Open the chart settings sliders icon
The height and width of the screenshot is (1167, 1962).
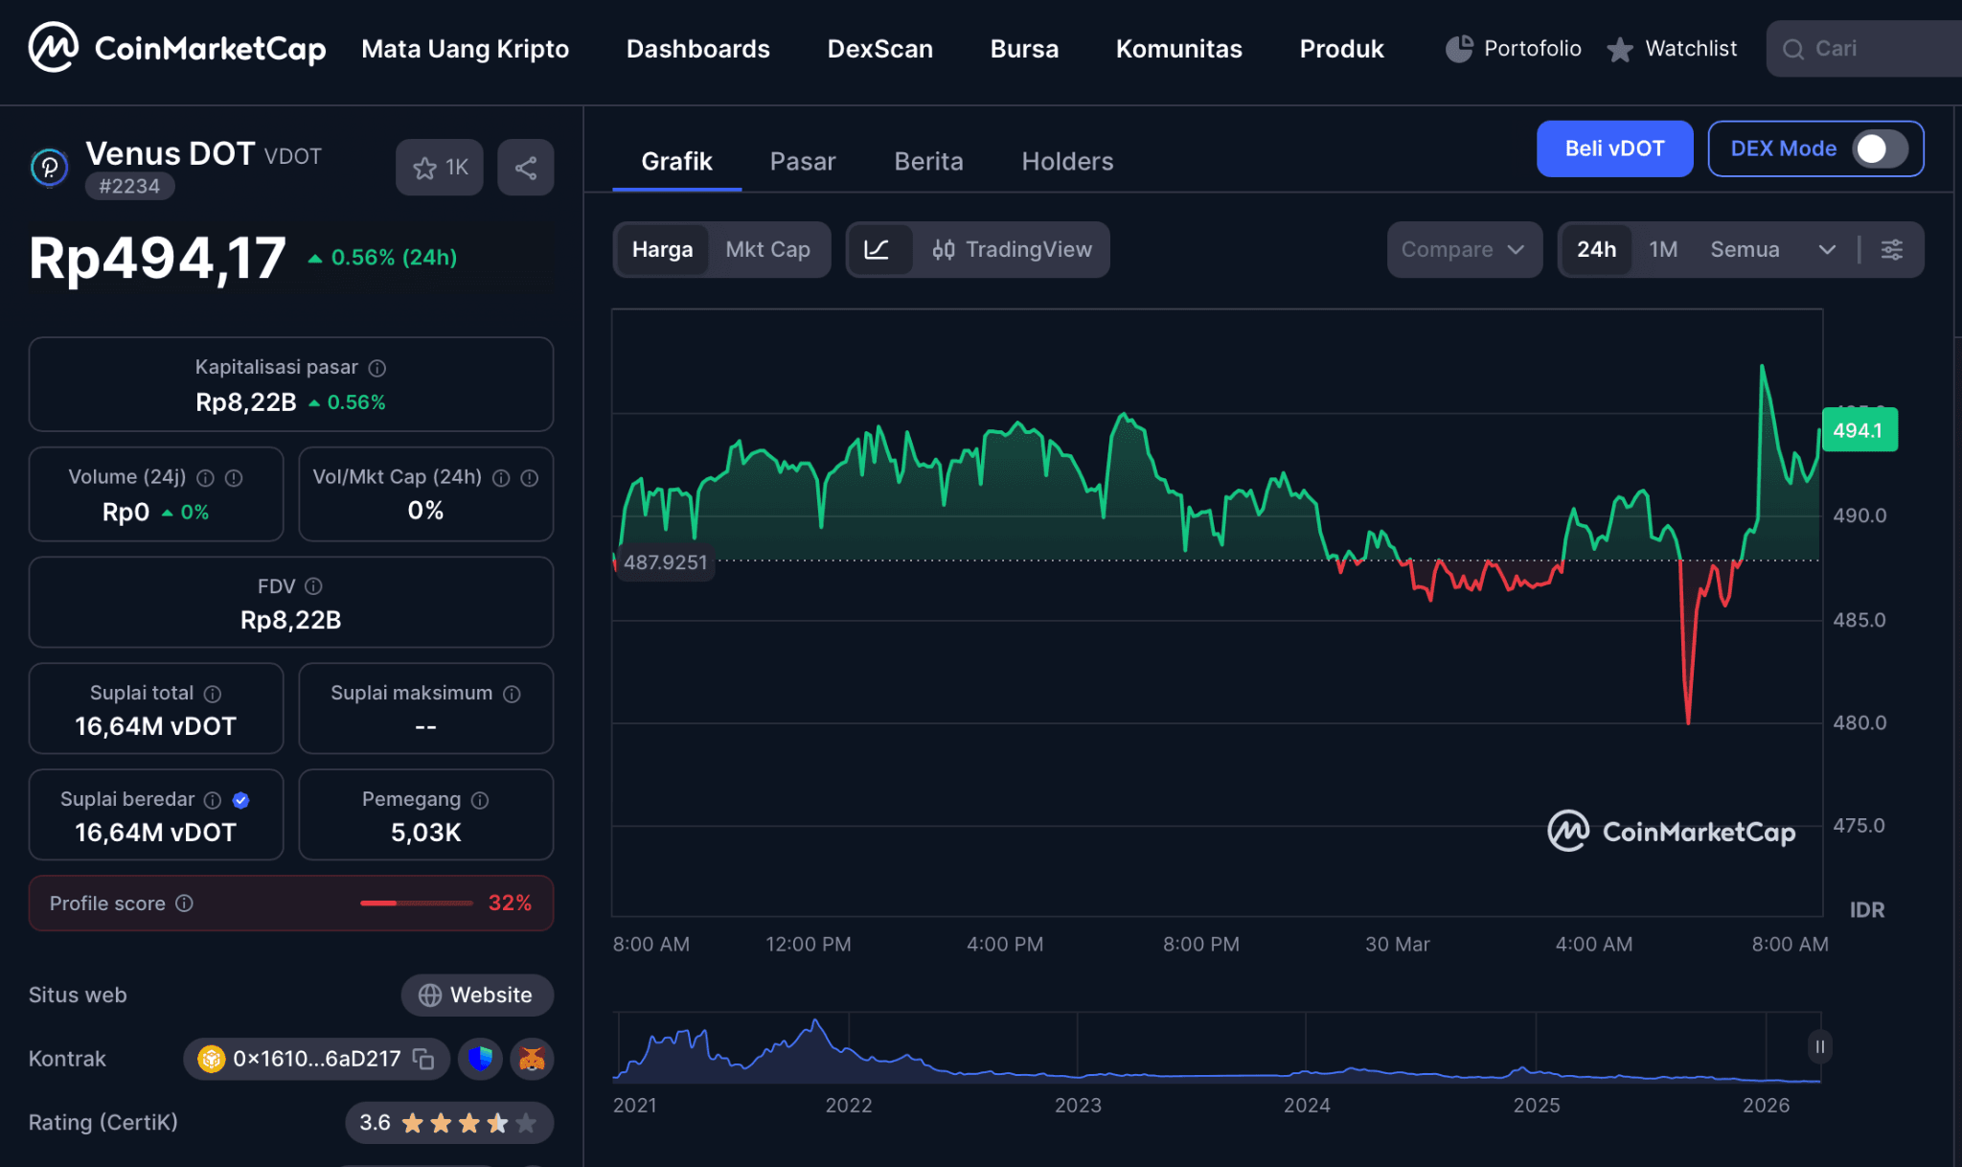tap(1891, 249)
